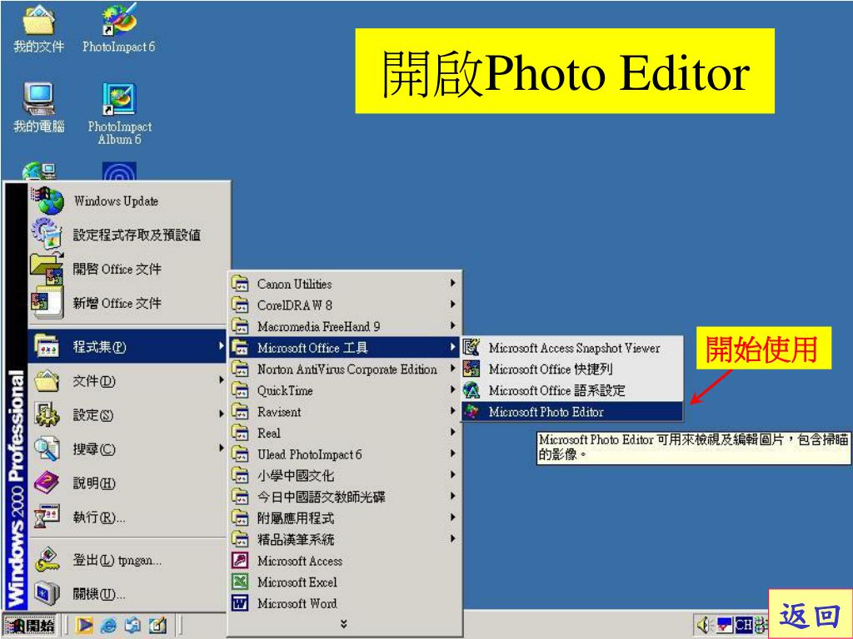
Task: Expand Ravisent submenu arrow
Action: [x=452, y=411]
